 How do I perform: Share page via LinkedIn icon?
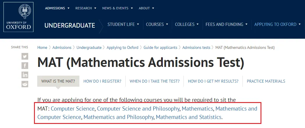(x=25, y=75)
